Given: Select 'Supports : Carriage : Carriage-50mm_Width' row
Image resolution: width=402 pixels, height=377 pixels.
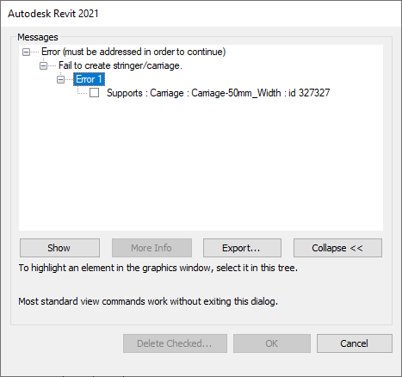Looking at the screenshot, I should [219, 93].
